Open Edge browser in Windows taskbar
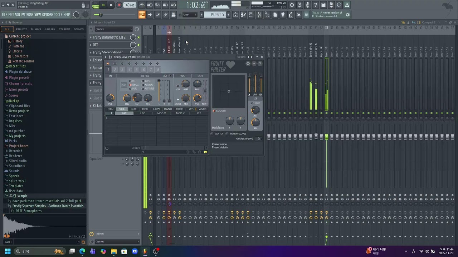This screenshot has width=458, height=257. click(82, 251)
